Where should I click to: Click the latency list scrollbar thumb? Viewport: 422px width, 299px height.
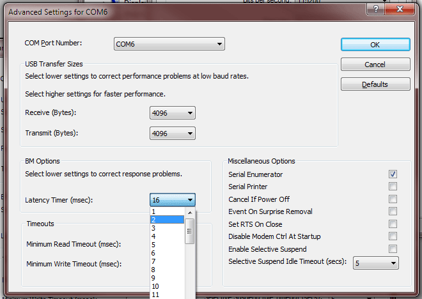(x=190, y=231)
